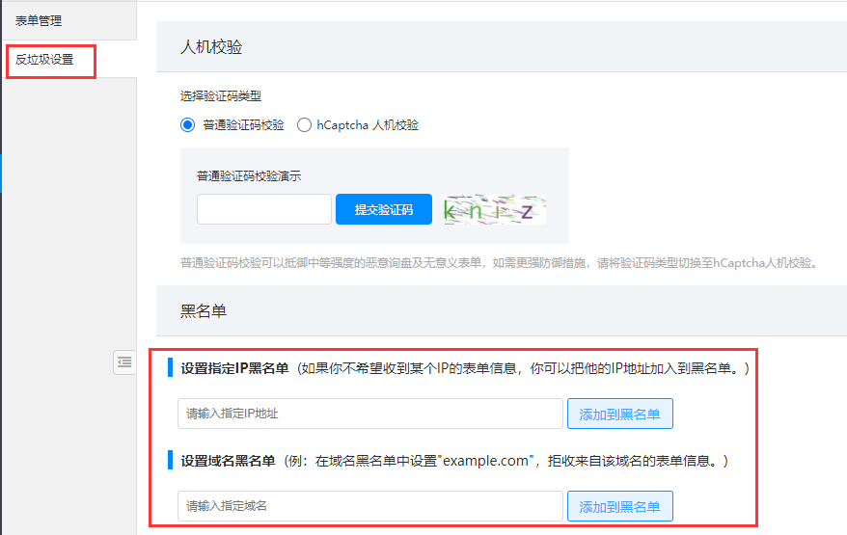
Task: Click the 选择验证码类型 label
Action: tap(221, 96)
